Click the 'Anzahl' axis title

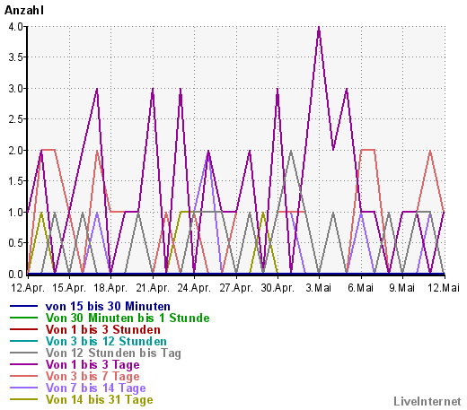point(24,11)
